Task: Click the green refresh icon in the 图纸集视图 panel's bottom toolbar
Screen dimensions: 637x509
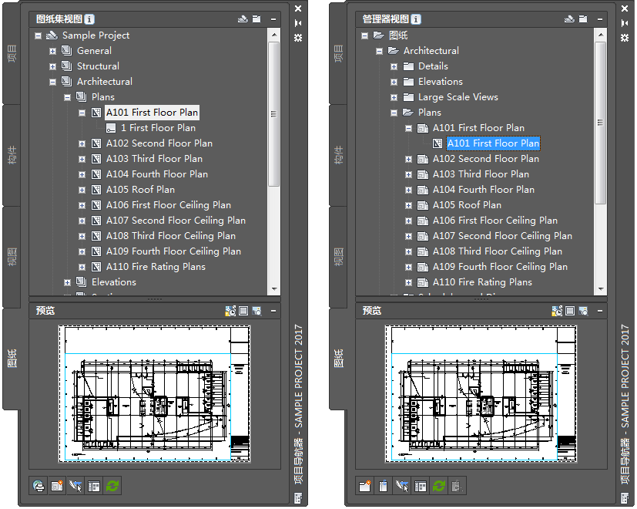Action: point(112,486)
